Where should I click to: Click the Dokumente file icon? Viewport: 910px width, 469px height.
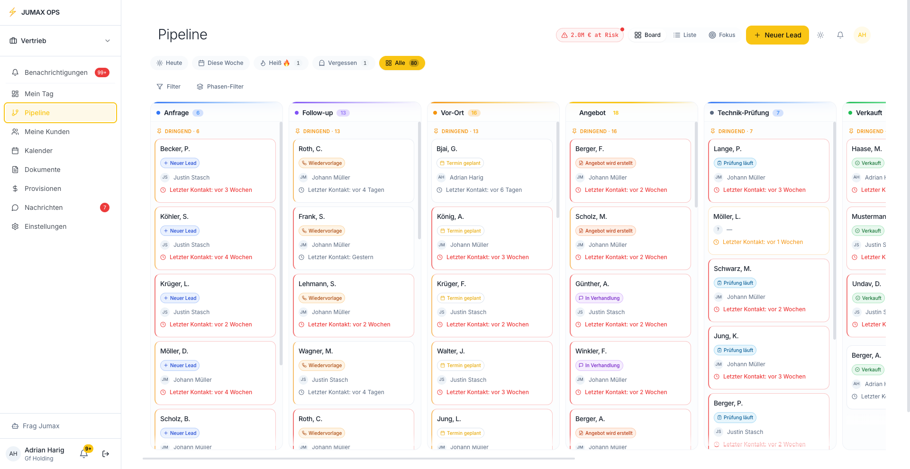pyautogui.click(x=15, y=170)
